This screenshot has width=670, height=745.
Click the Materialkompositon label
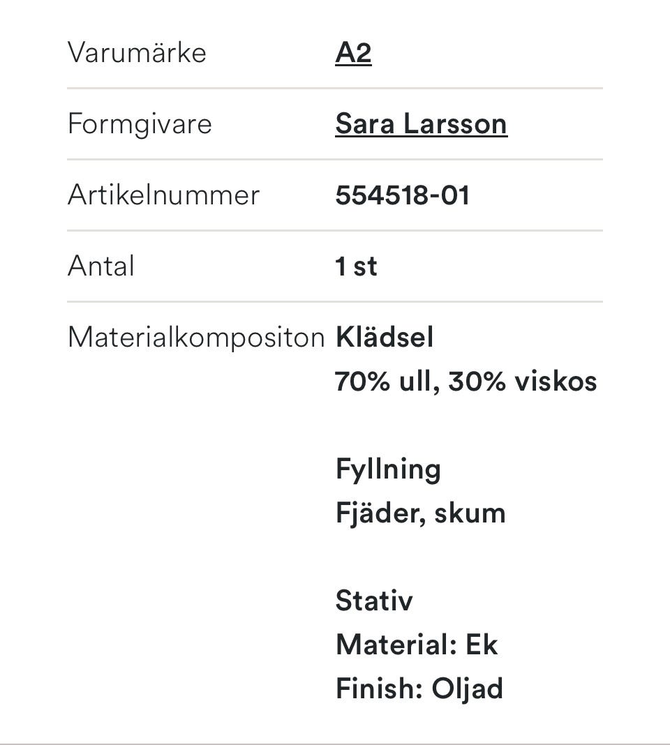196,338
